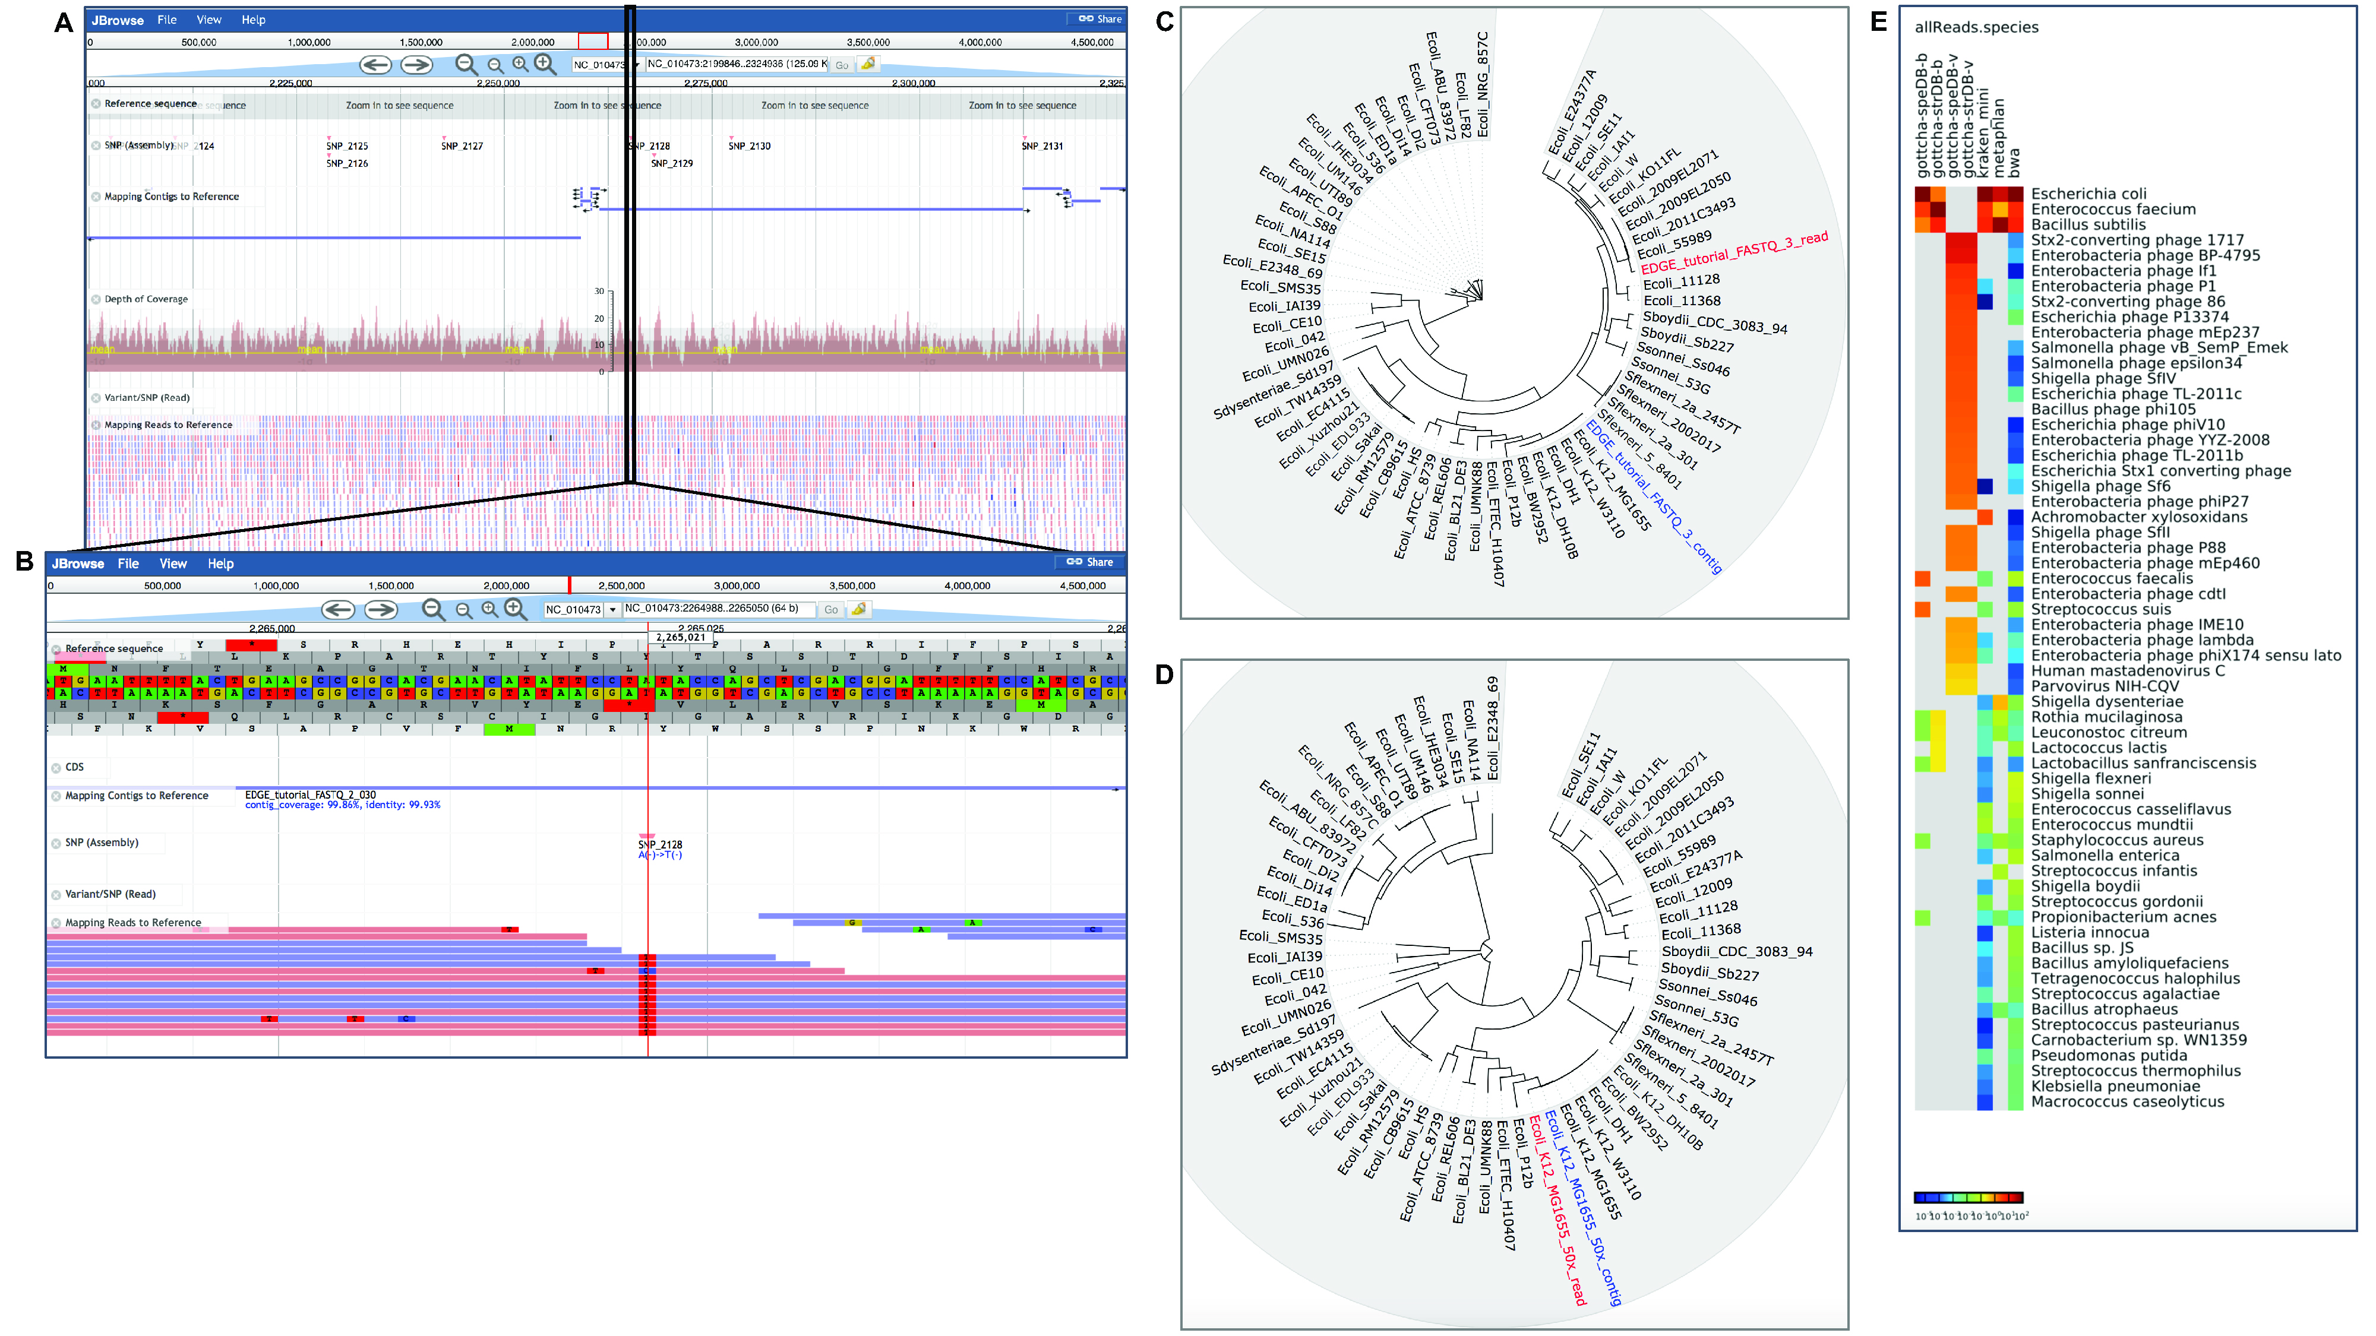Pan left in panel B JBrowse toolbar

339,609
